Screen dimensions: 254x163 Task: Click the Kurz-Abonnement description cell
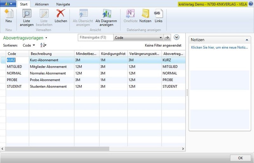coord(51,60)
